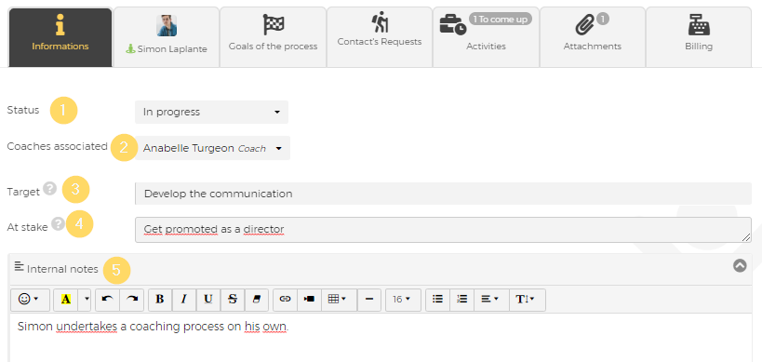Click the numbered list icon
The height and width of the screenshot is (362, 762).
(x=462, y=300)
